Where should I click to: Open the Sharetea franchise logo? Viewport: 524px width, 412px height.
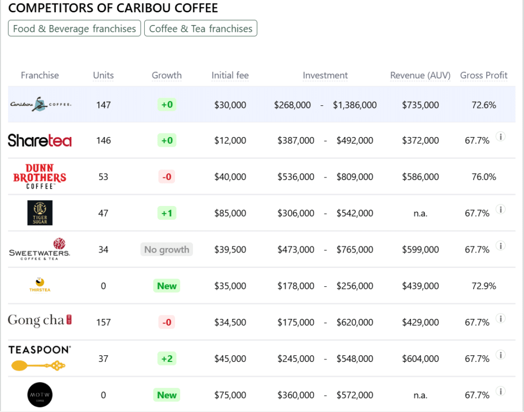pyautogui.click(x=40, y=140)
